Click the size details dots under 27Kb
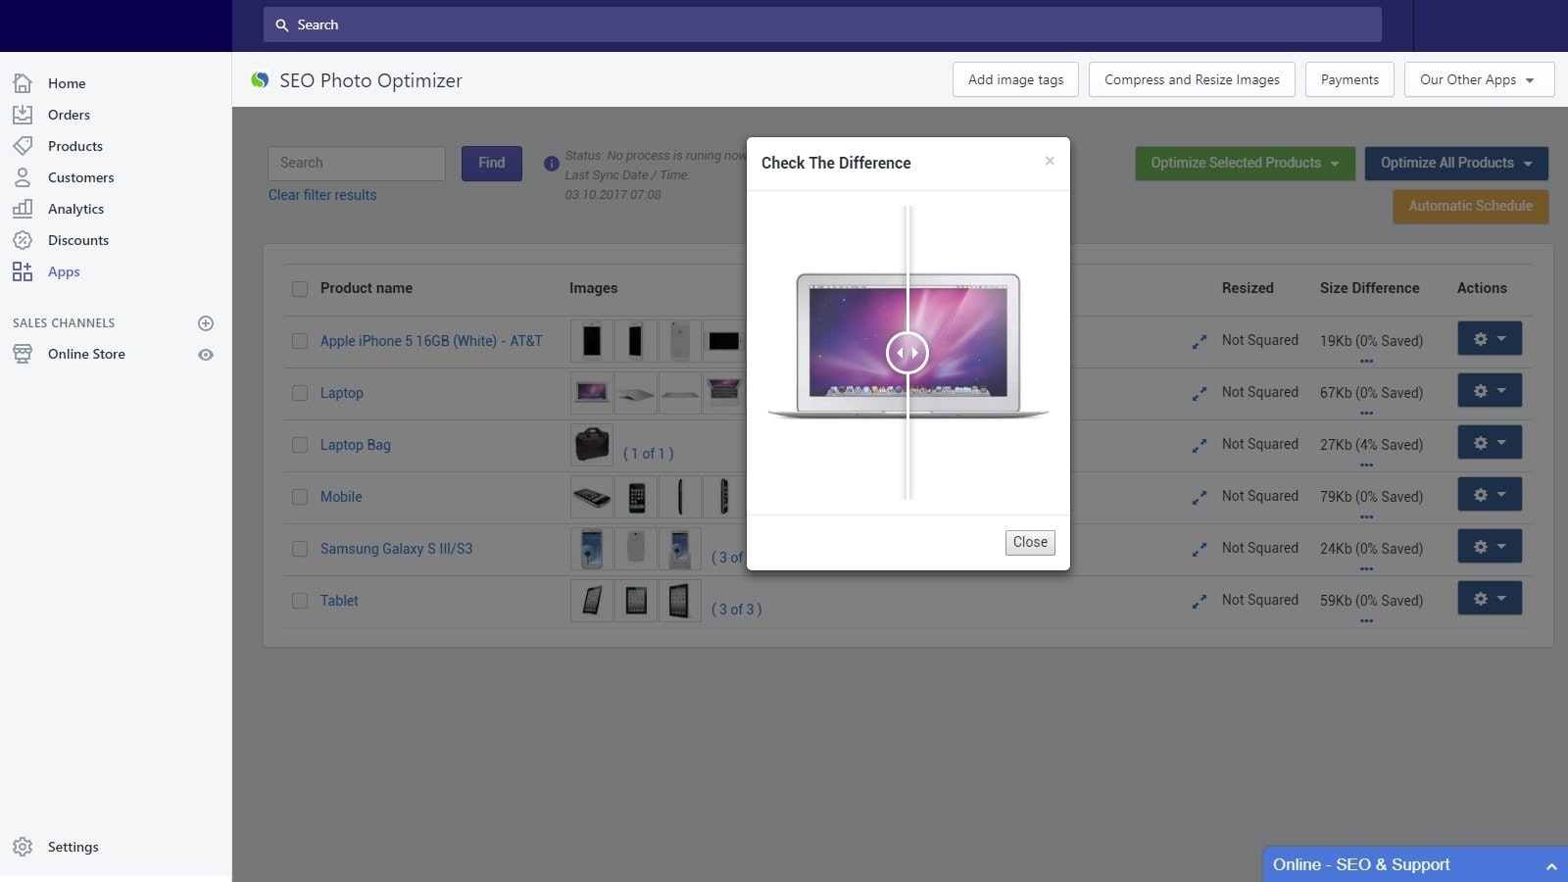Viewport: 1568px width, 882px height. [x=1366, y=465]
